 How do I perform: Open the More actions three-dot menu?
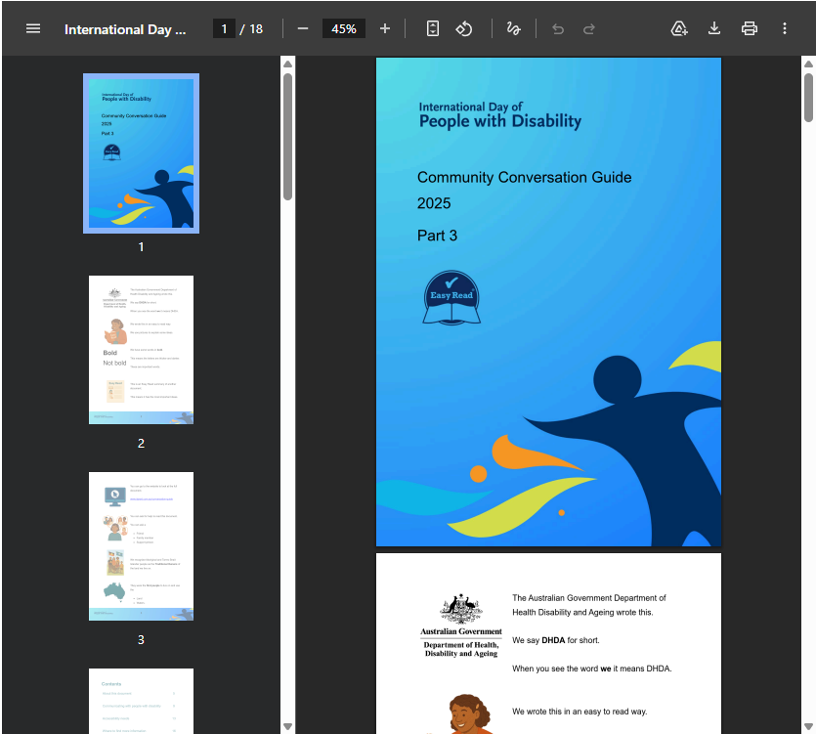point(785,28)
